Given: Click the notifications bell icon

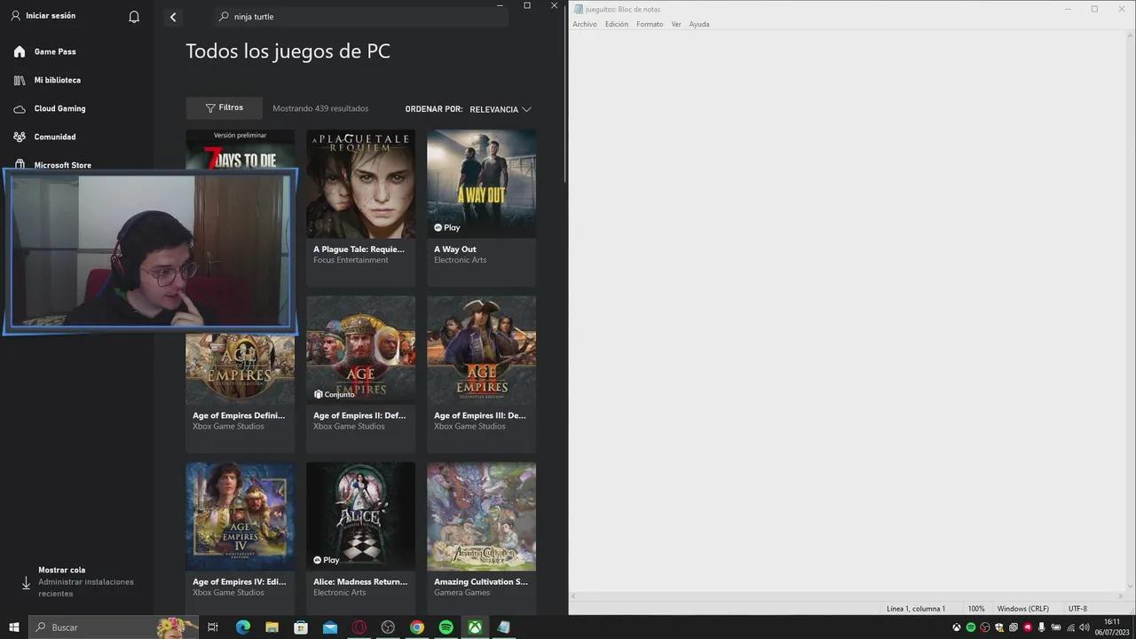Looking at the screenshot, I should (134, 17).
